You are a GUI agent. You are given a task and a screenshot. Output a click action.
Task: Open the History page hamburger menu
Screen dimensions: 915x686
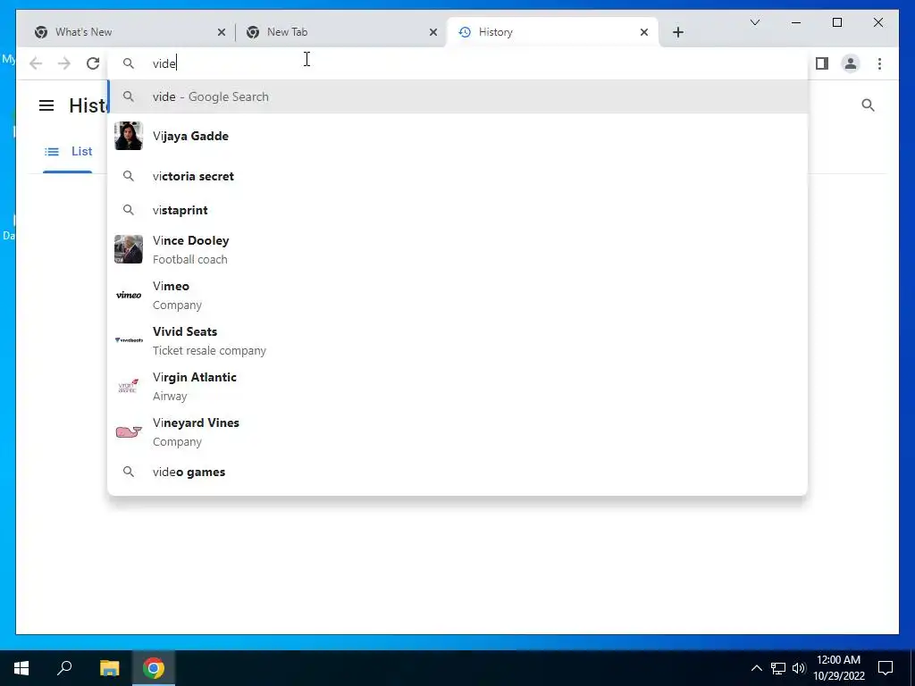pos(46,105)
